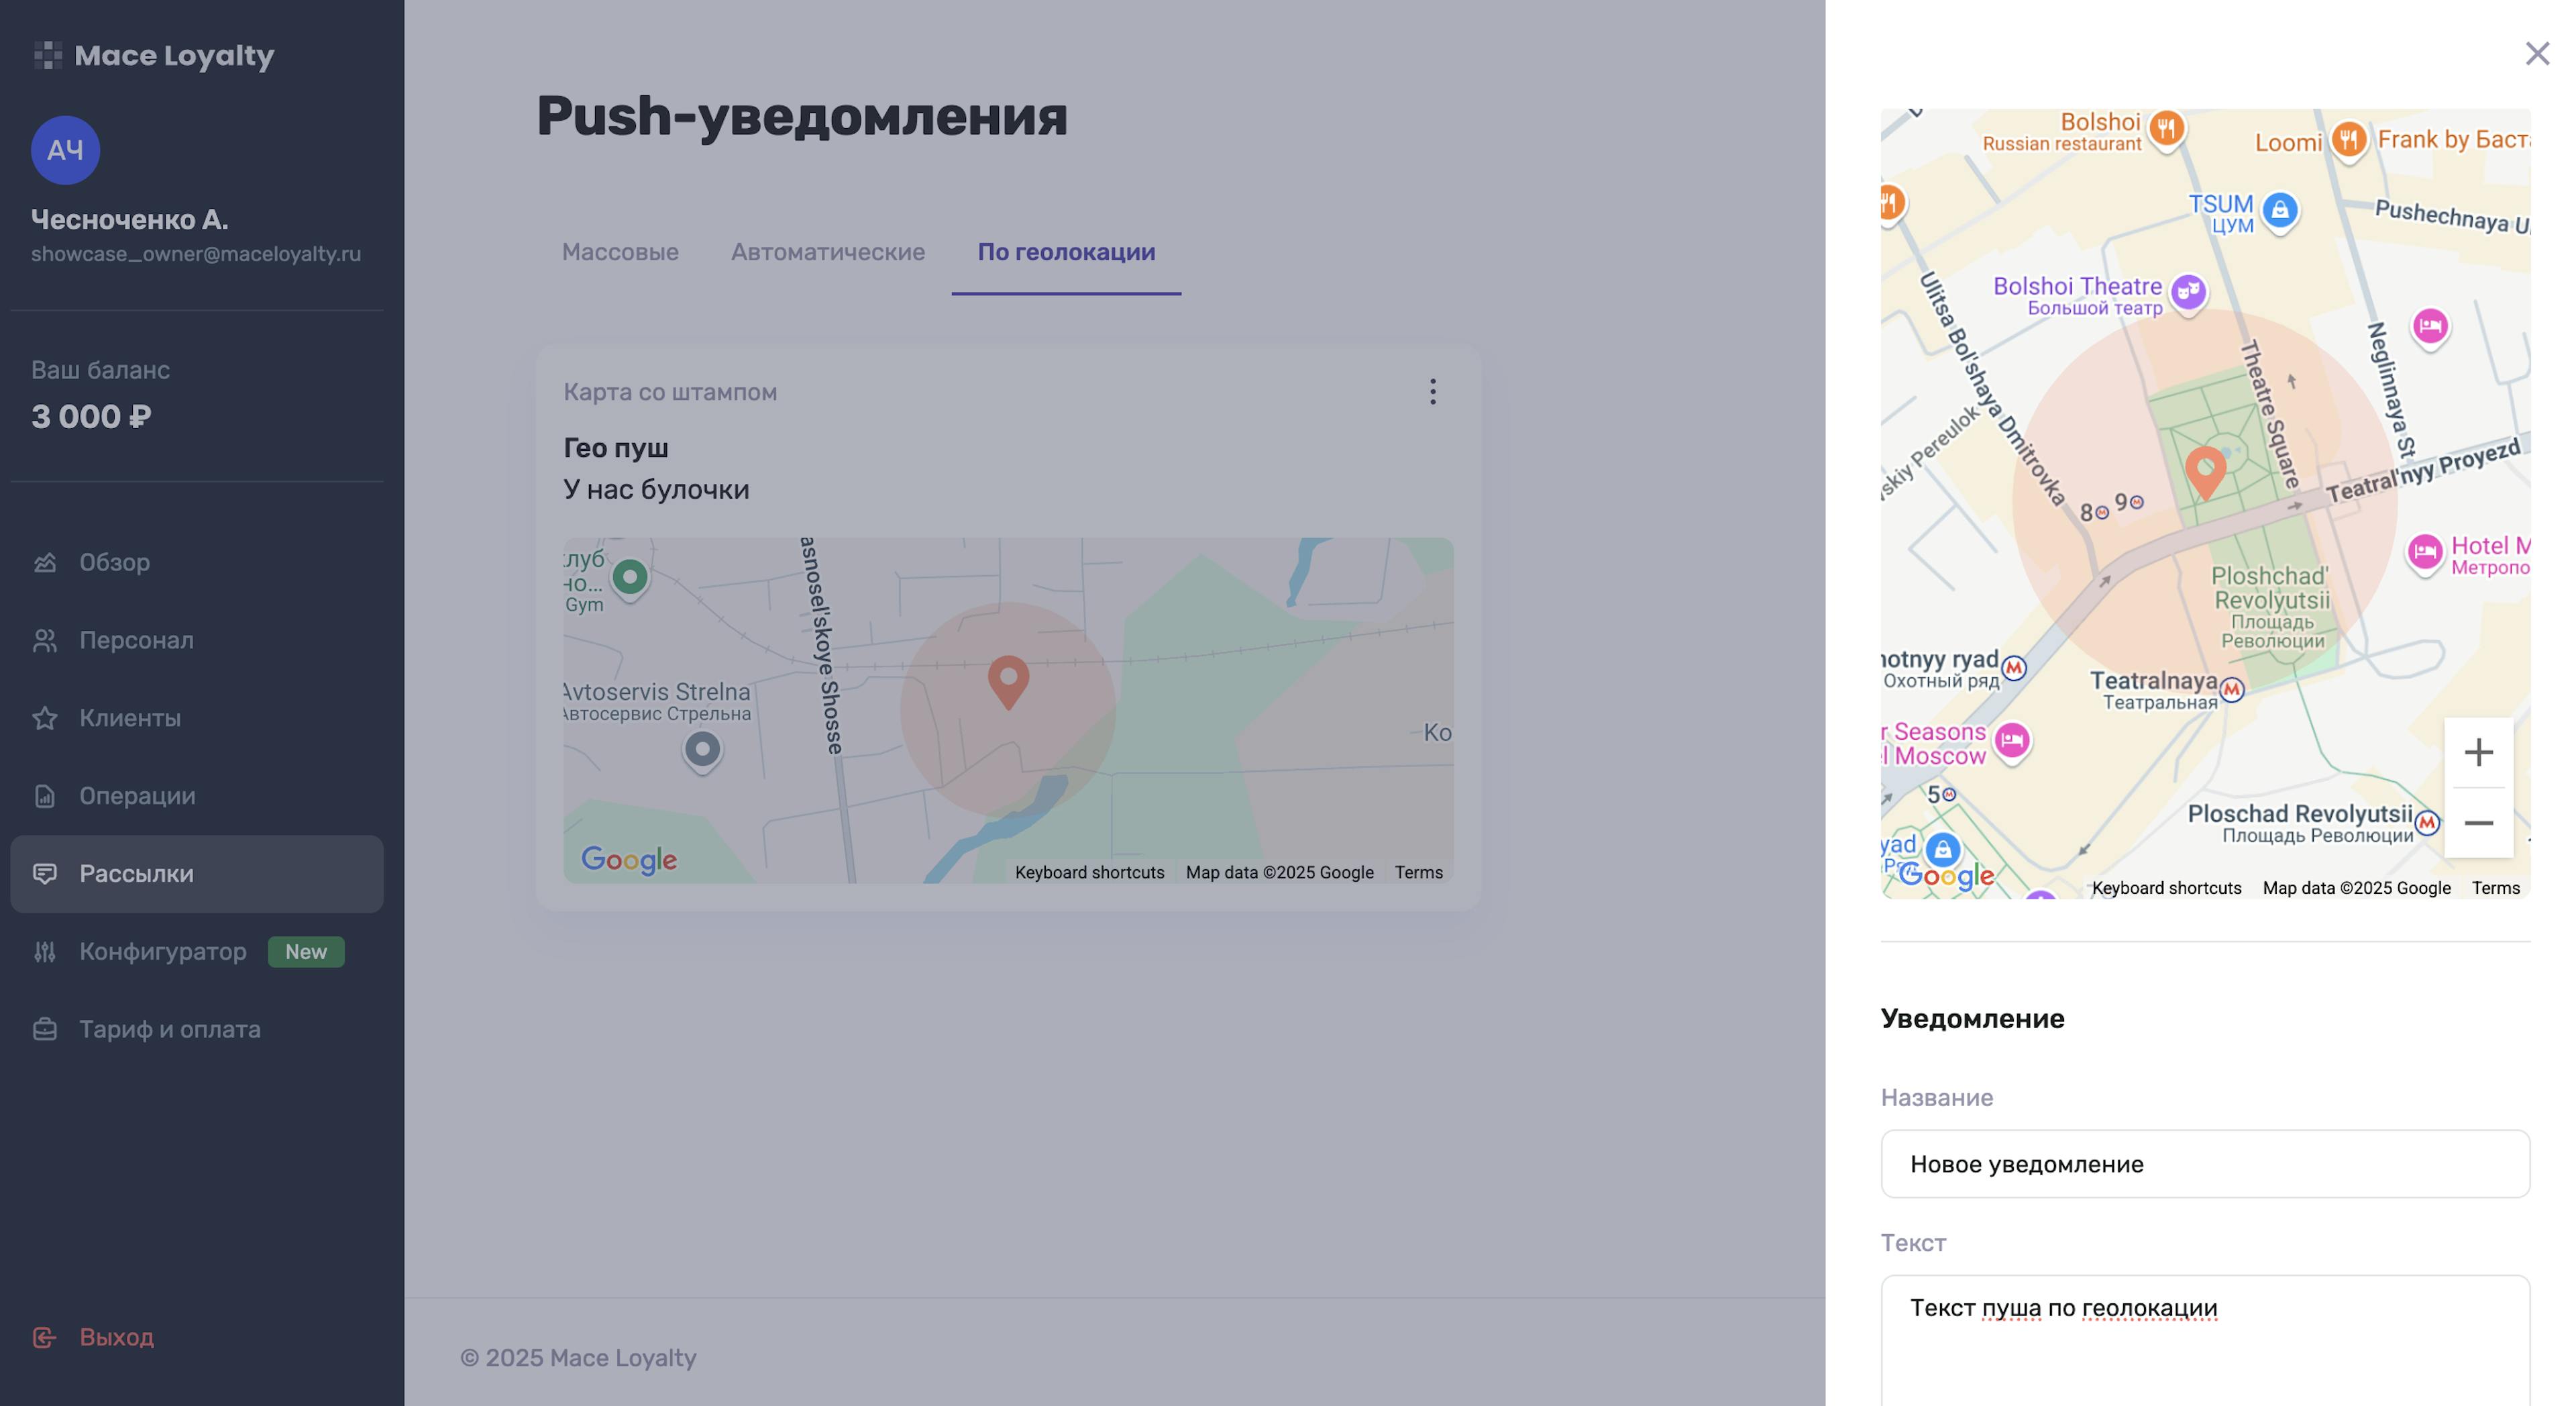Zoom out using the minus control on the map
2576x1406 pixels.
click(2478, 823)
